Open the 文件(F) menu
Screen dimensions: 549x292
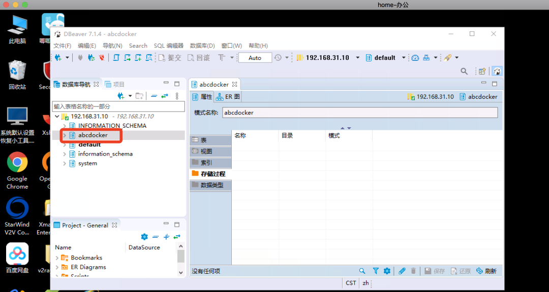[x=63, y=46]
